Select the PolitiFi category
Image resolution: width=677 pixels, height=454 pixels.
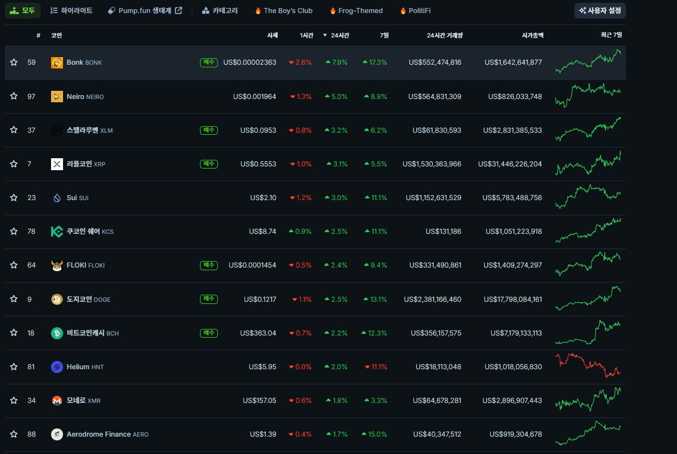pyautogui.click(x=415, y=10)
